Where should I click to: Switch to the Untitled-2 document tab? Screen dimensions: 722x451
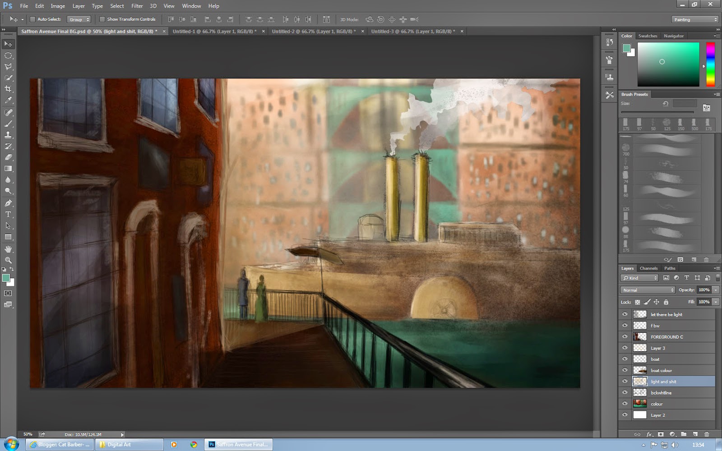coord(313,32)
